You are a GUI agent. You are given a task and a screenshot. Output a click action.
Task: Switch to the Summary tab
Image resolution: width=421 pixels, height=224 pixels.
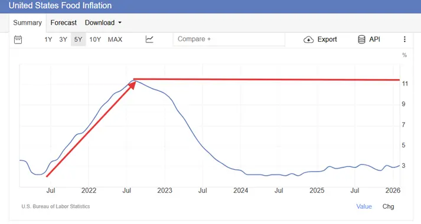click(27, 23)
